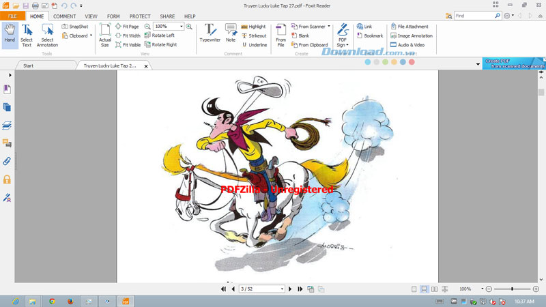Open the SnapShot tool
The image size is (546, 307).
click(x=74, y=27)
